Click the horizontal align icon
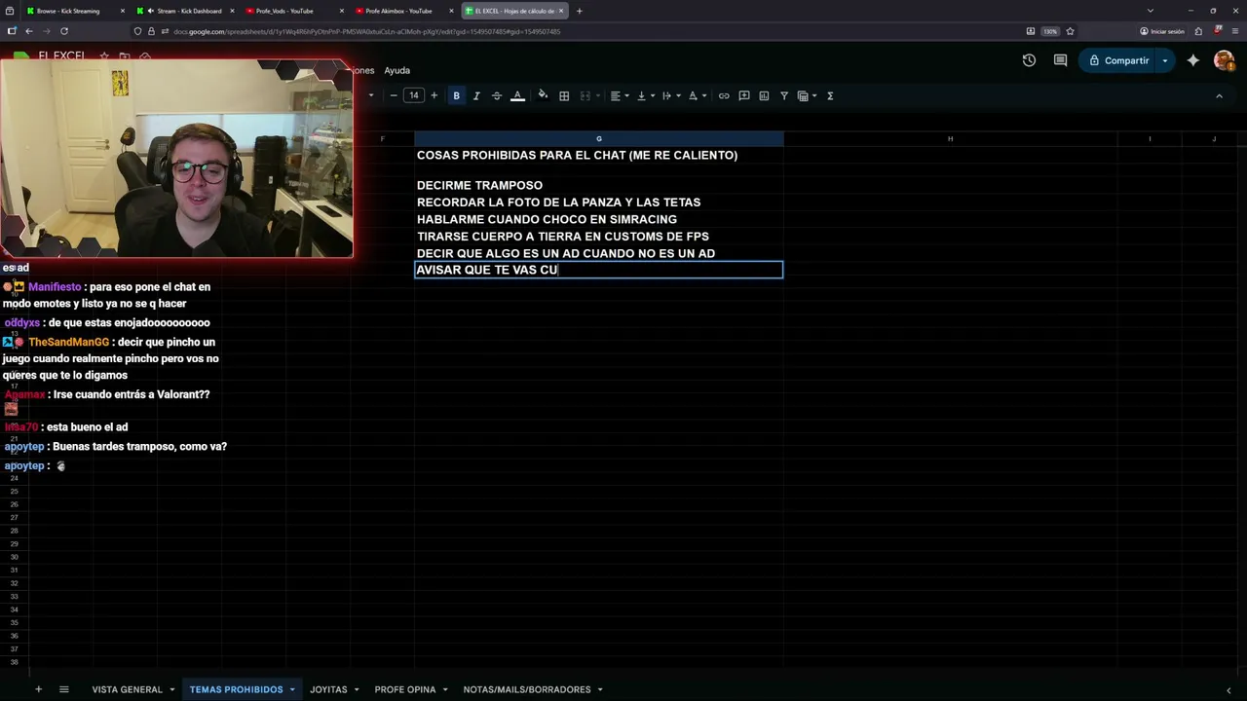The image size is (1247, 701). tap(615, 95)
